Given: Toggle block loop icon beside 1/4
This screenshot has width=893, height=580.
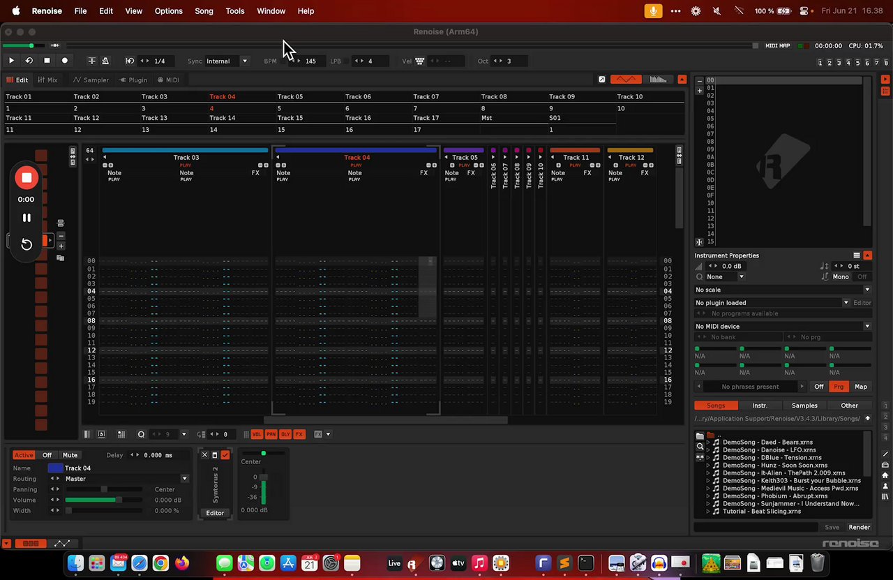Looking at the screenshot, I should 130,61.
